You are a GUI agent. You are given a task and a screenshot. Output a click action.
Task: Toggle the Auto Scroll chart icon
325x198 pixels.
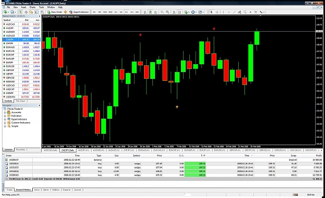(x=174, y=12)
